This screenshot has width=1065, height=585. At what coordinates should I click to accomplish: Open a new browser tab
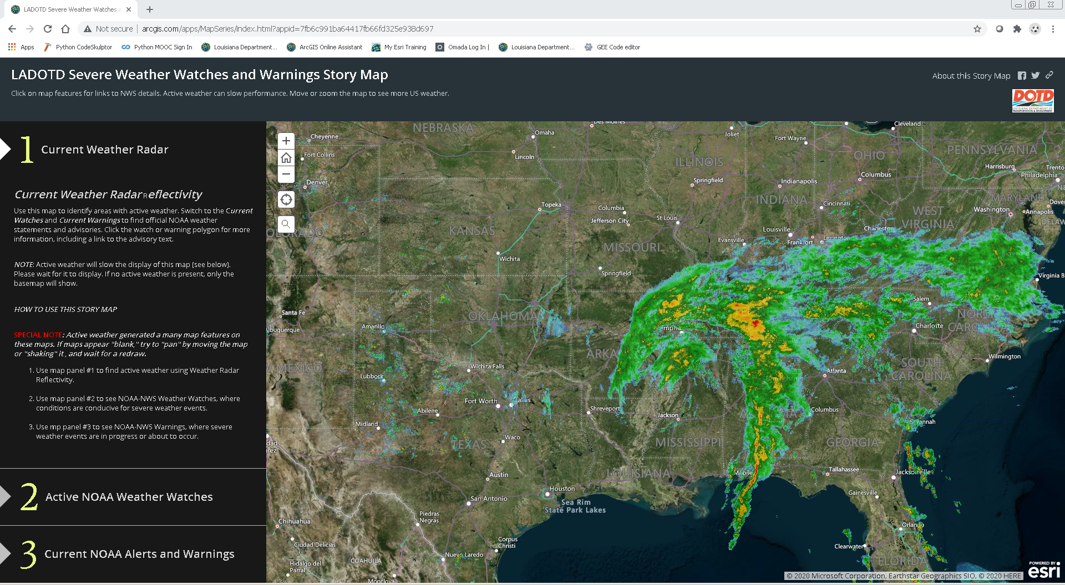click(x=150, y=9)
